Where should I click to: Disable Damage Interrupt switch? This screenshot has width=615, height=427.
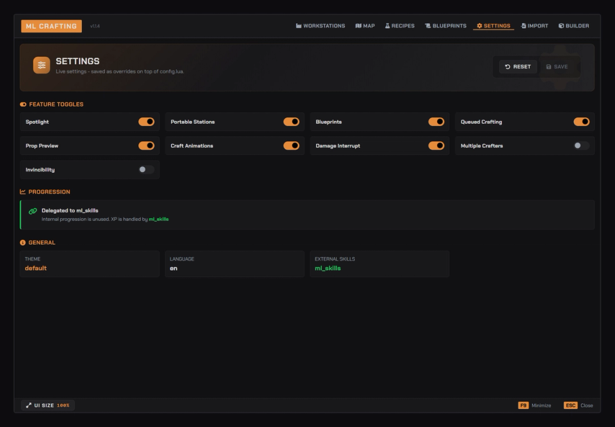click(x=436, y=145)
